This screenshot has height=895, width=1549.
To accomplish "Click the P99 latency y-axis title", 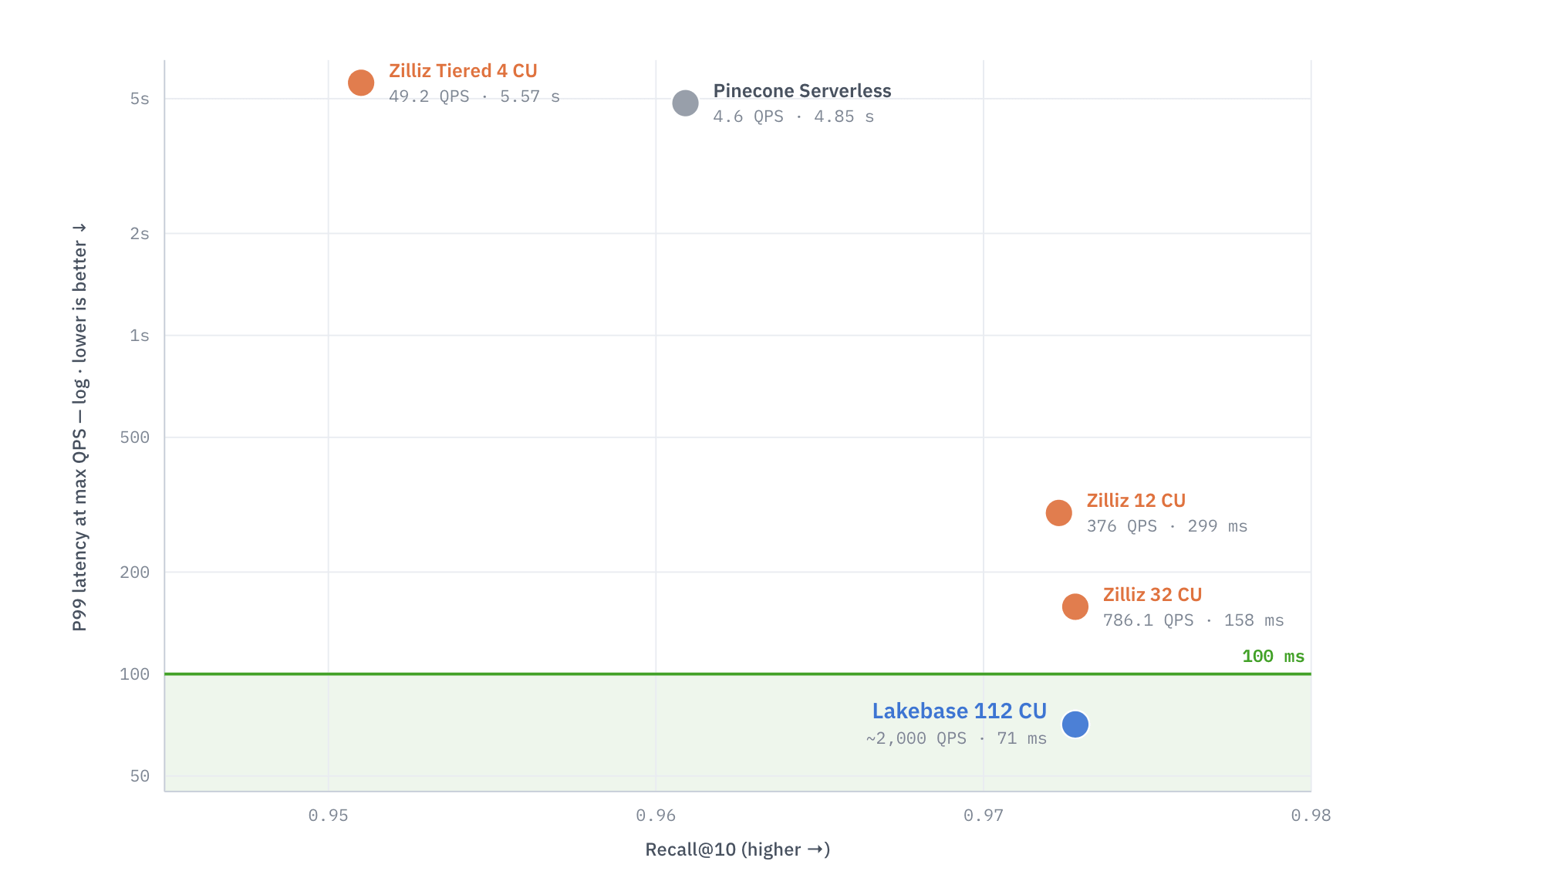I will coord(79,427).
